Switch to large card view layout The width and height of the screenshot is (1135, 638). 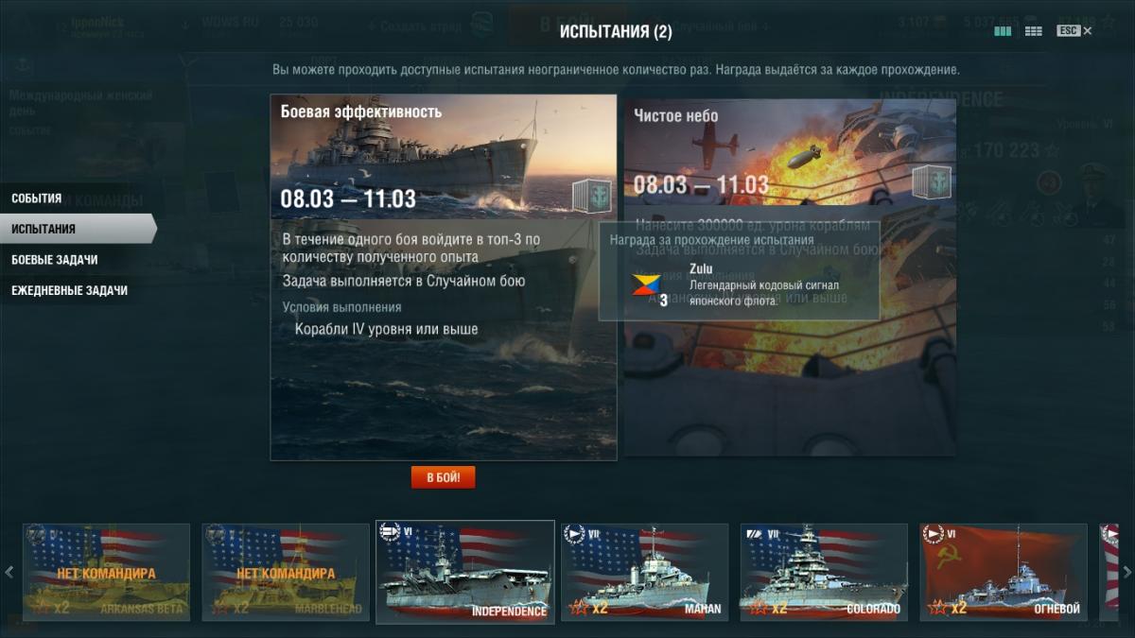(x=1003, y=31)
